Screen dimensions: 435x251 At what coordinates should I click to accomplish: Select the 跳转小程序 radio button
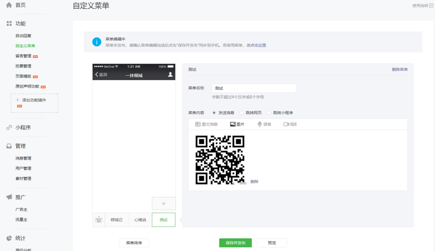[x=269, y=113]
